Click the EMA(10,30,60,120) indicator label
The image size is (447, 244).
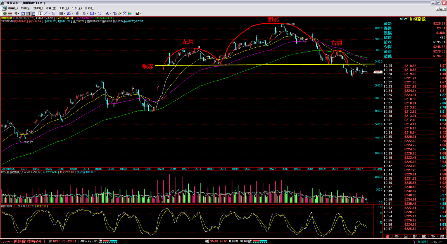pos(24,18)
